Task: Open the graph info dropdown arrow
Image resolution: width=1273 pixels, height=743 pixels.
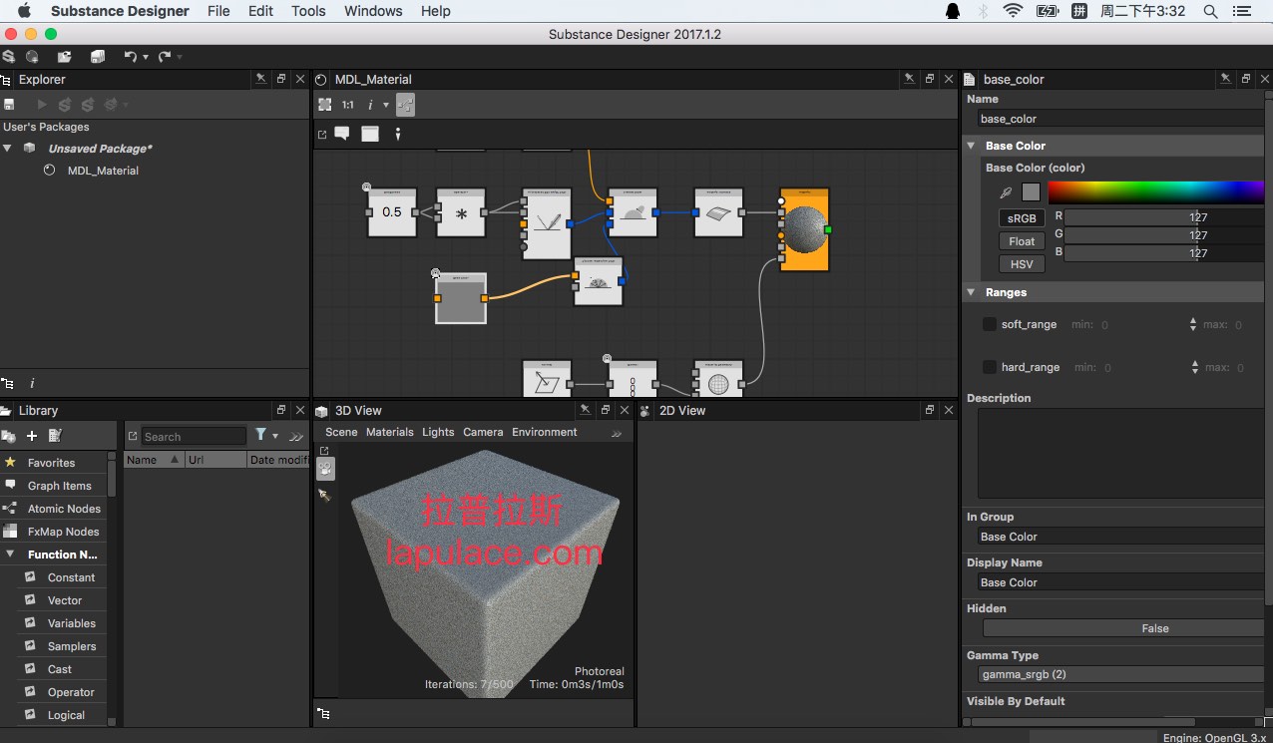Action: click(386, 104)
